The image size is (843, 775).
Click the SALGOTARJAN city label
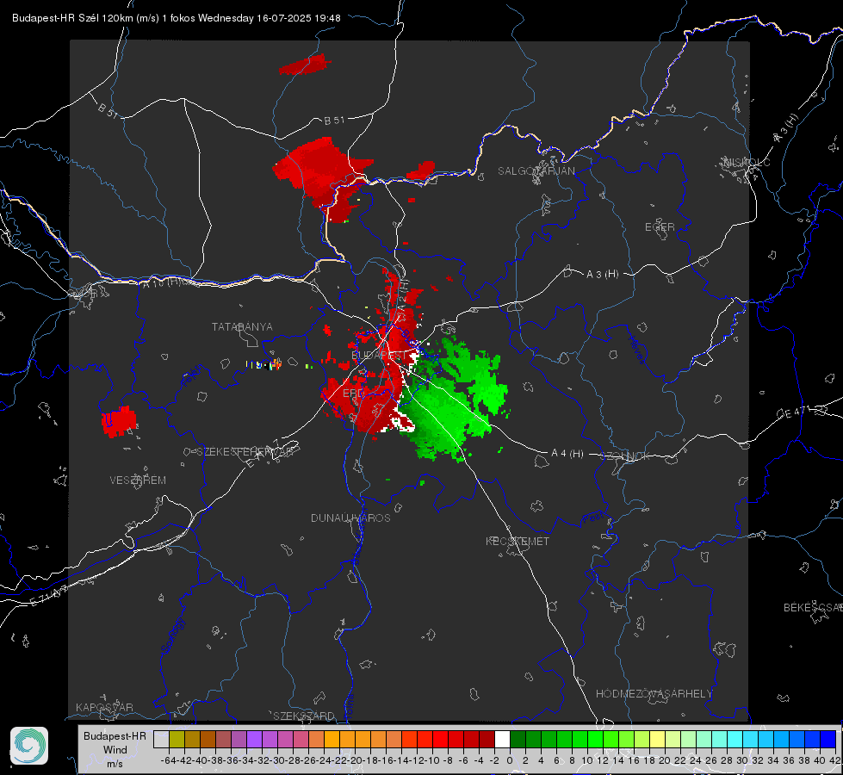click(536, 171)
